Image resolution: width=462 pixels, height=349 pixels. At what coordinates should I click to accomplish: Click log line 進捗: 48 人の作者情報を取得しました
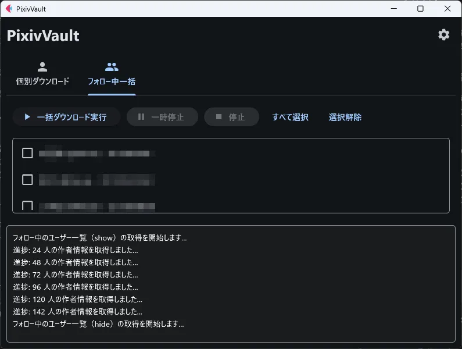click(x=76, y=262)
